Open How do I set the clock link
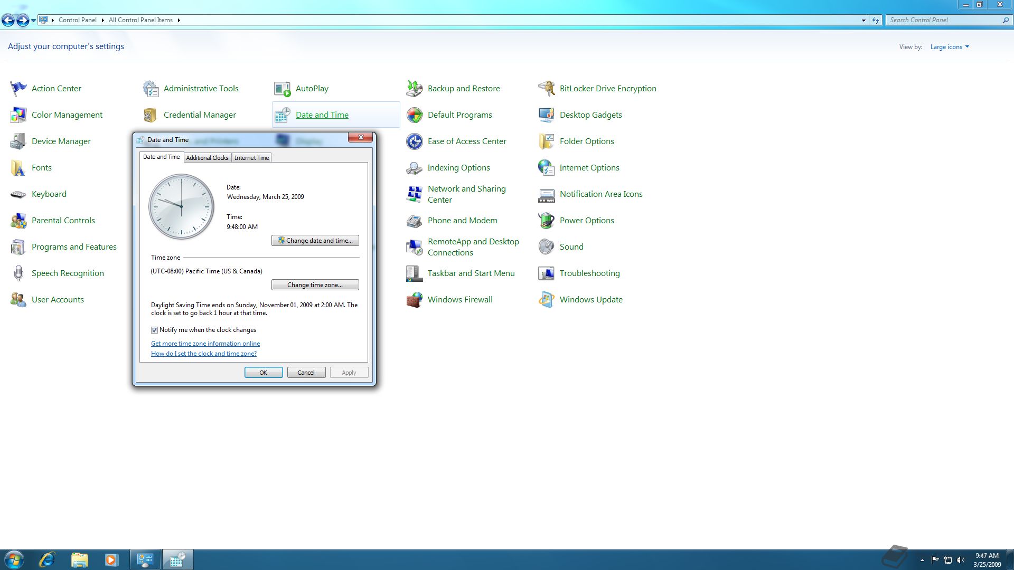The image size is (1014, 570). [204, 354]
